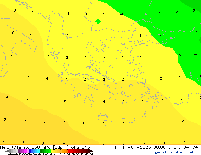The image size is (201, 155).
Task: Click the bright yellow swatch in the legend
Action: click(52, 151)
